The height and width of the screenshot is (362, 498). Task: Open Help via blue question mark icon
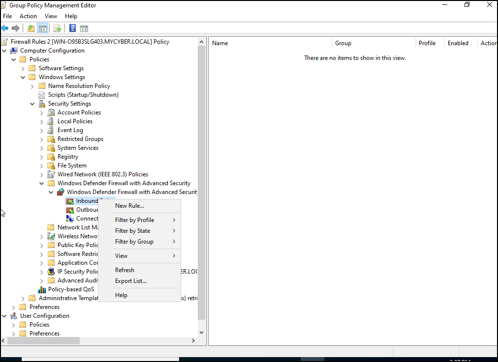[72, 28]
